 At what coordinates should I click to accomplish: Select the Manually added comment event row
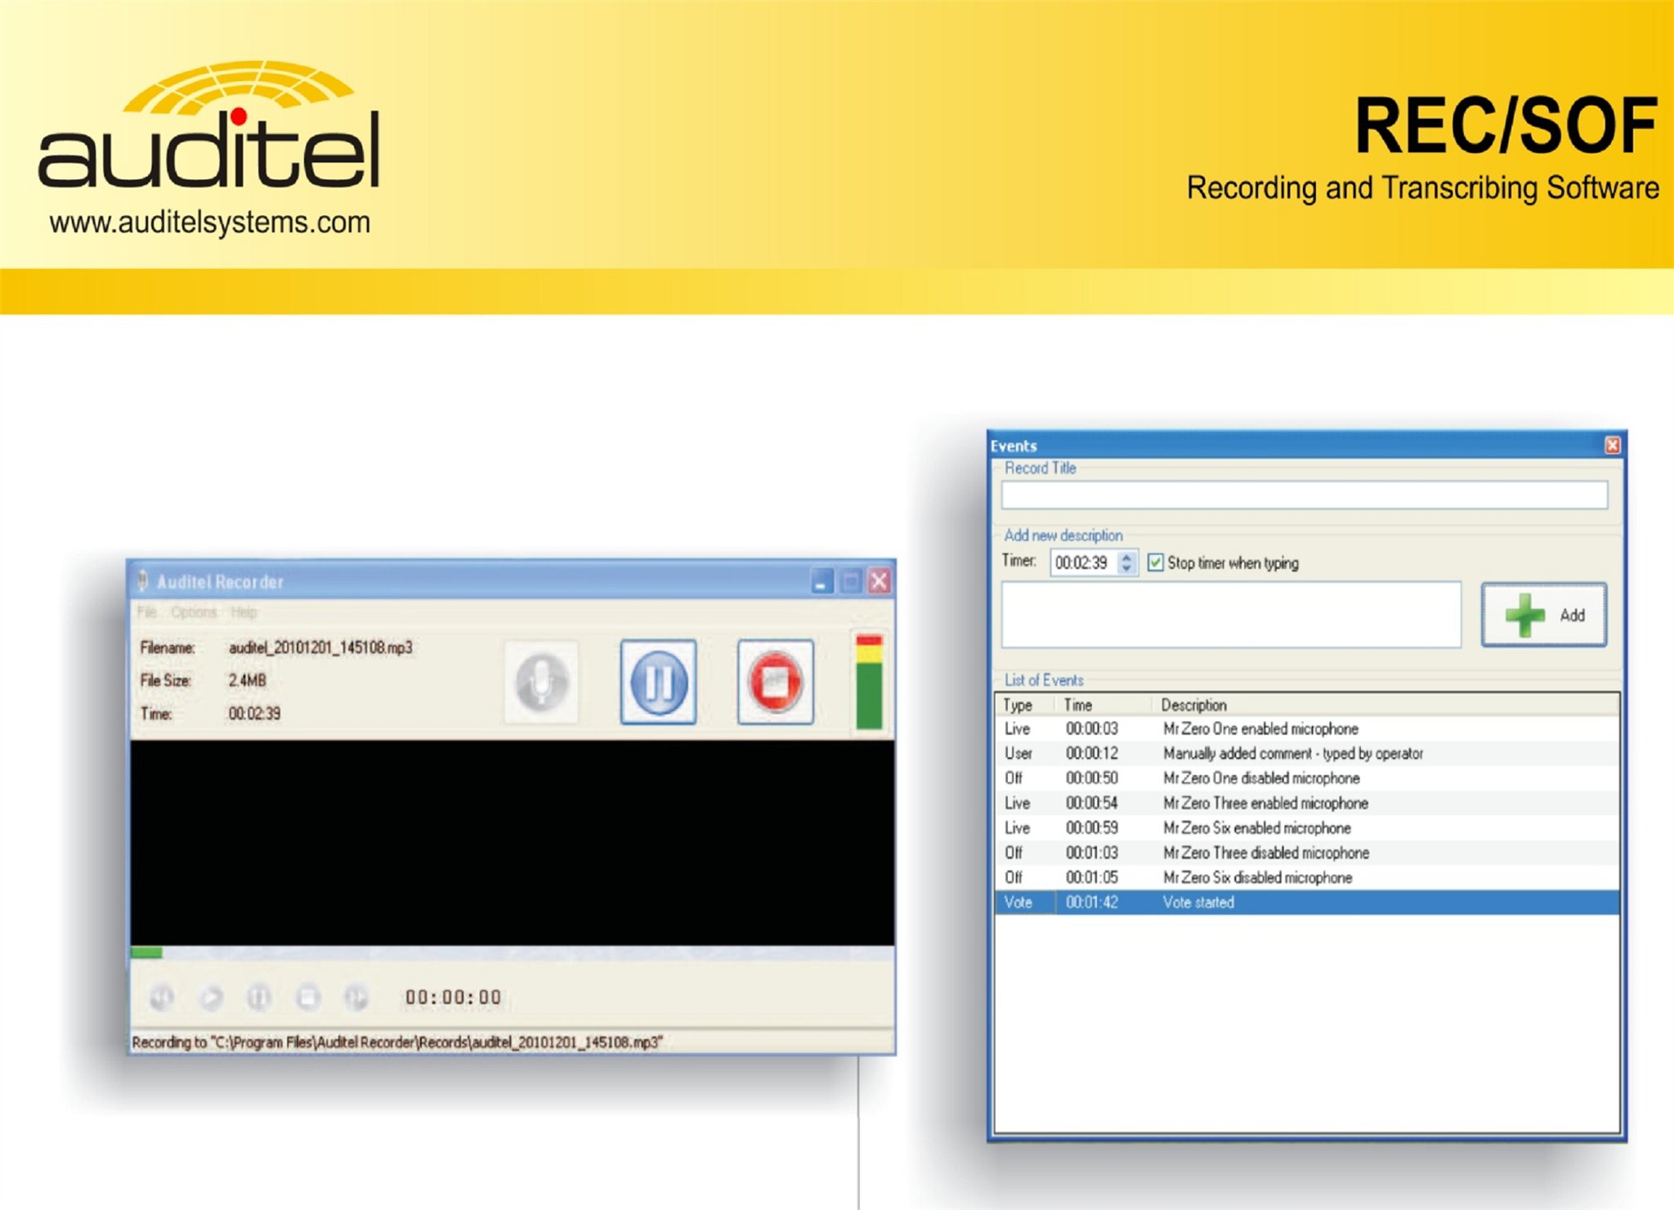coord(1307,753)
